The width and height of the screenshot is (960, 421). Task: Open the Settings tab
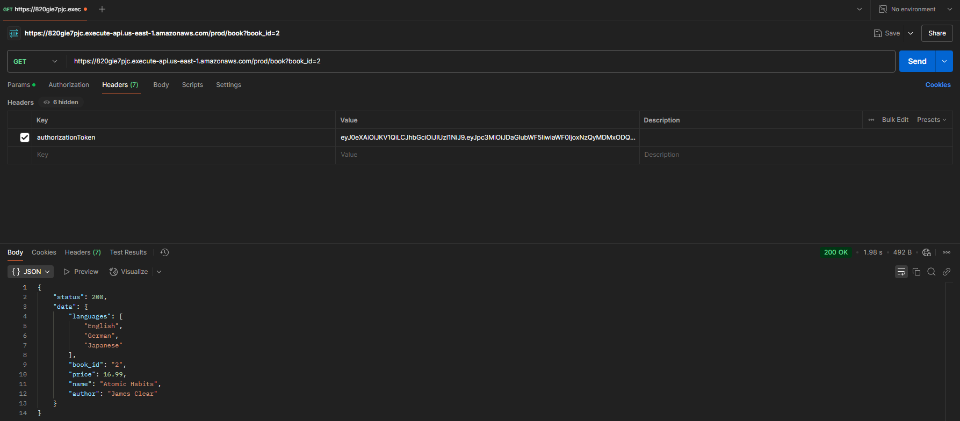point(228,85)
